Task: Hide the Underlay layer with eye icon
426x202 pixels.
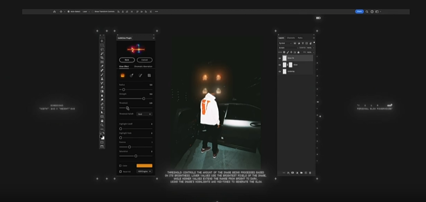Action: [x=280, y=71]
